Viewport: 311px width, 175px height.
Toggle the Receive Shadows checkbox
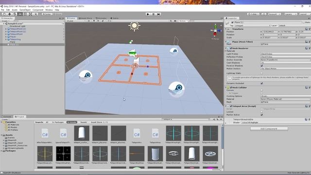[262, 66]
